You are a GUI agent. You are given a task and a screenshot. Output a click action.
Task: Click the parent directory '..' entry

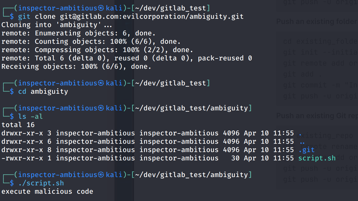point(302,142)
